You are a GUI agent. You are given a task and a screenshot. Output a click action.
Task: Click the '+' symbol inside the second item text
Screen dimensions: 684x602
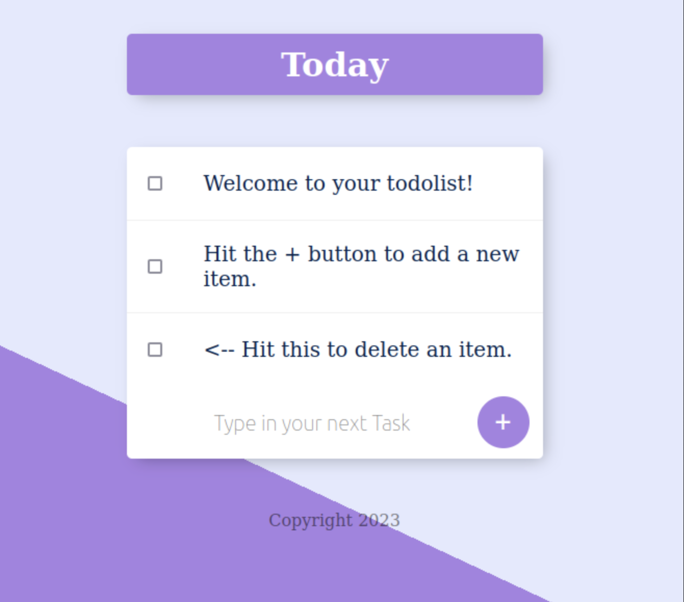(292, 255)
